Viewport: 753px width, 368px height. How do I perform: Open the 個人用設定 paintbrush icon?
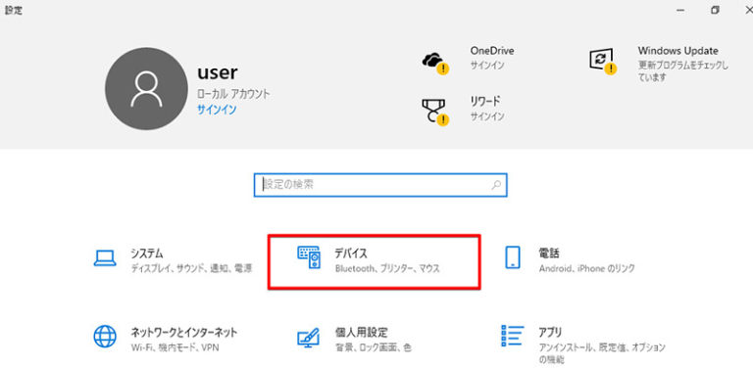click(309, 338)
